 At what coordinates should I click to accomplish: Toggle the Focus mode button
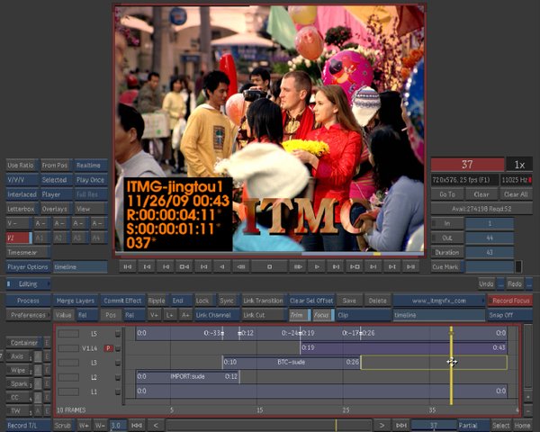[321, 315]
